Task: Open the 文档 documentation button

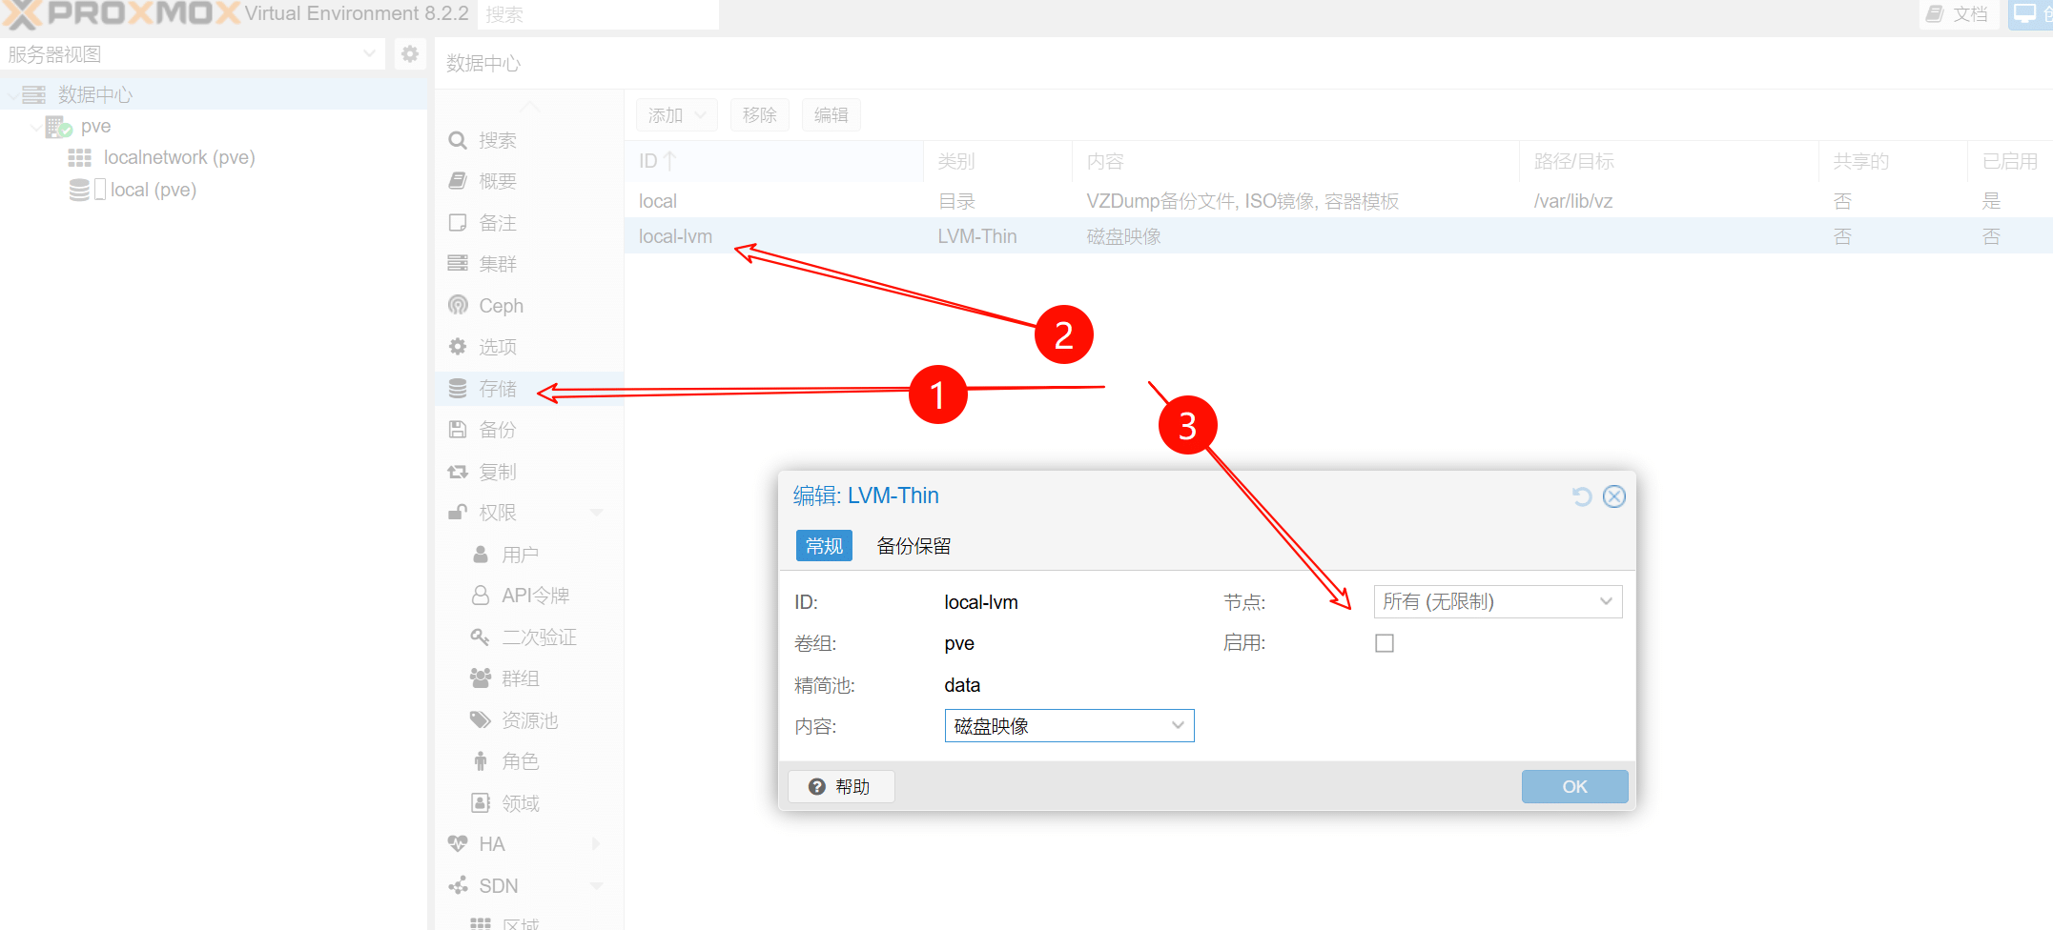Action: [1959, 14]
